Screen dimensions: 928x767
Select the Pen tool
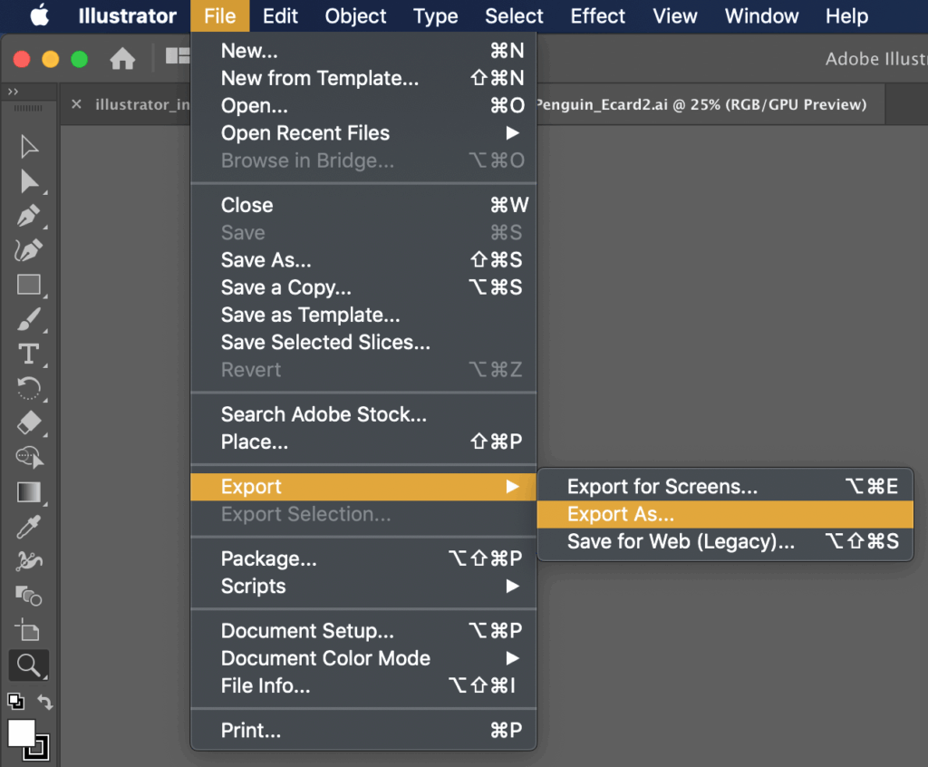(28, 216)
